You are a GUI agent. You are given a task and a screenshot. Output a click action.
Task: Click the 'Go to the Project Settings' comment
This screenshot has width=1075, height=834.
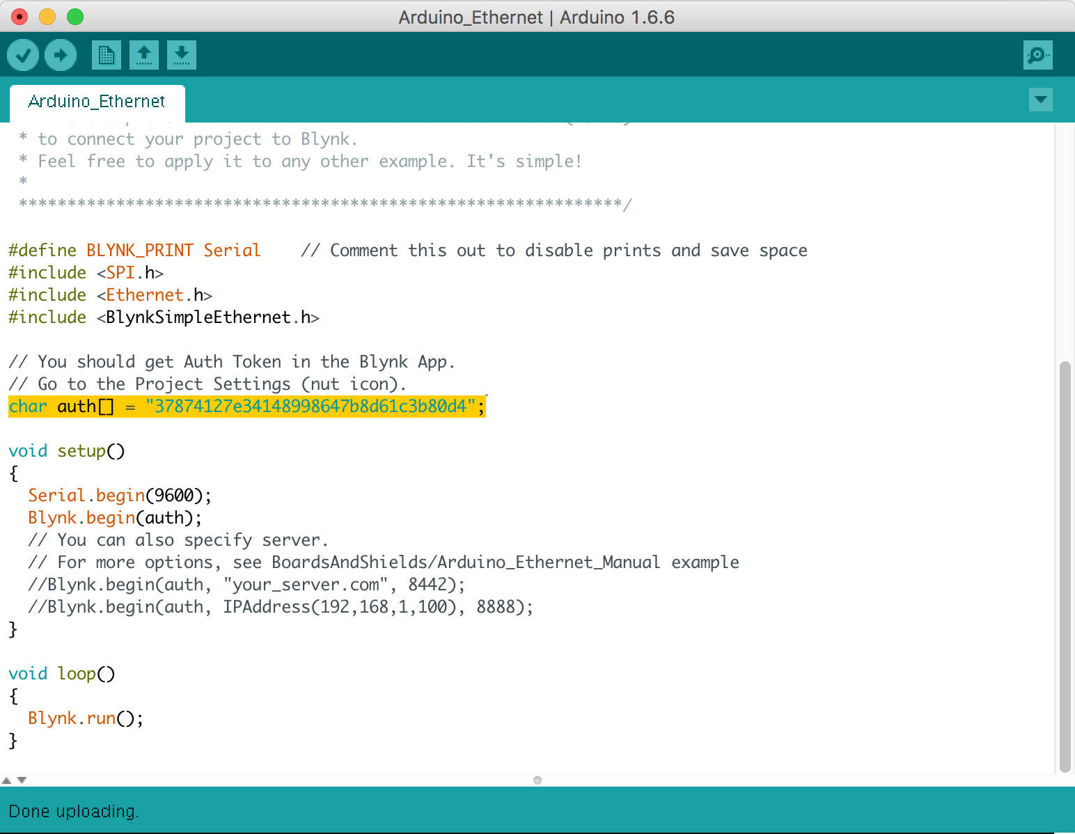click(207, 384)
